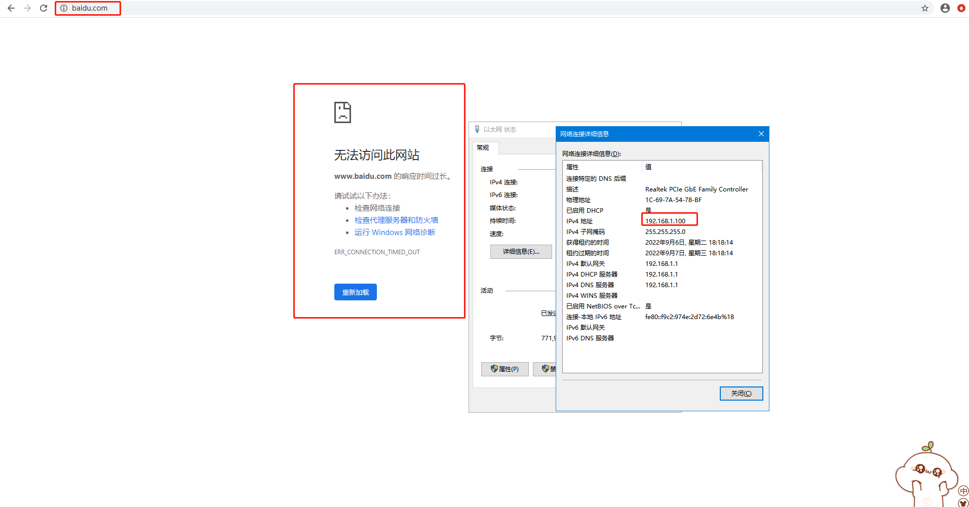Click the red Chrome update arrow icon
The image size is (969, 507).
tap(961, 8)
